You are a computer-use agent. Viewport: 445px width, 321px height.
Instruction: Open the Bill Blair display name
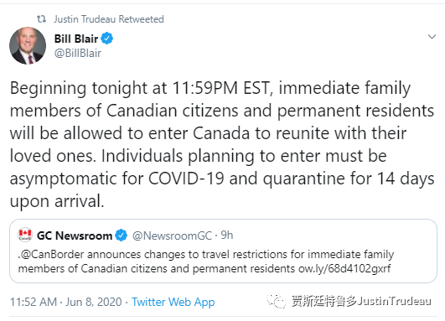tap(76, 39)
